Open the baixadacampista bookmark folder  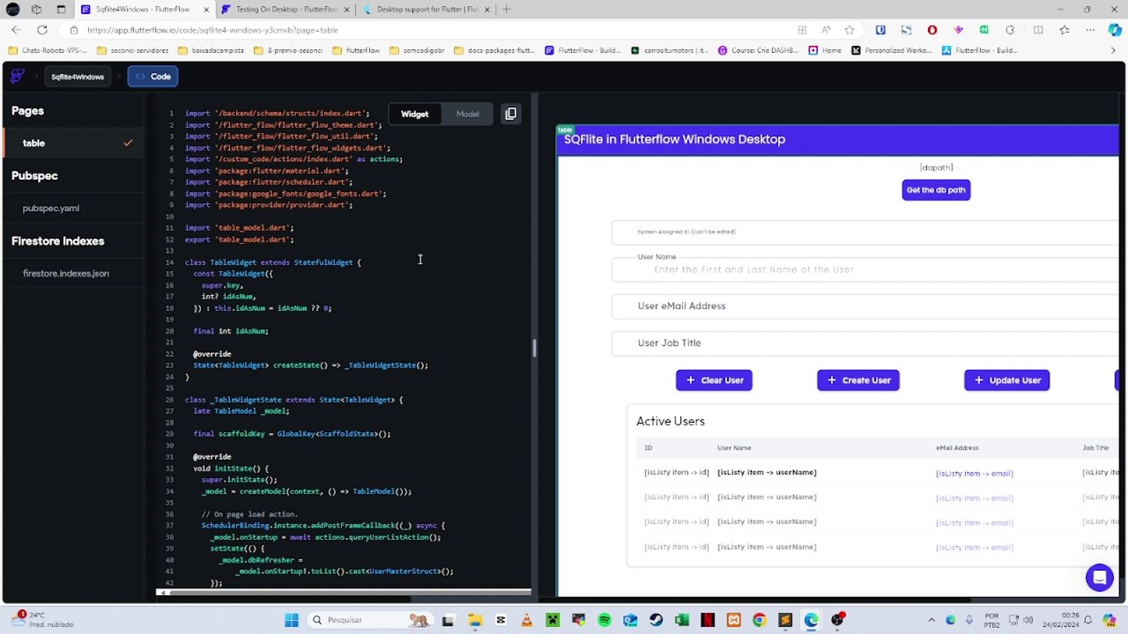(x=212, y=50)
